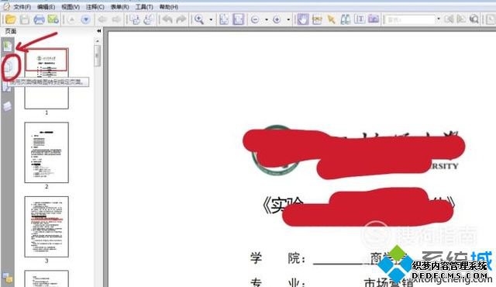Undo with the left curved arrow
496x287 pixels.
point(167,19)
